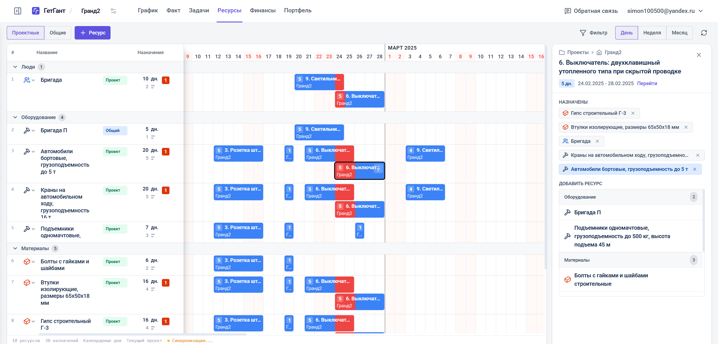Open the Портфель tab

tap(298, 10)
